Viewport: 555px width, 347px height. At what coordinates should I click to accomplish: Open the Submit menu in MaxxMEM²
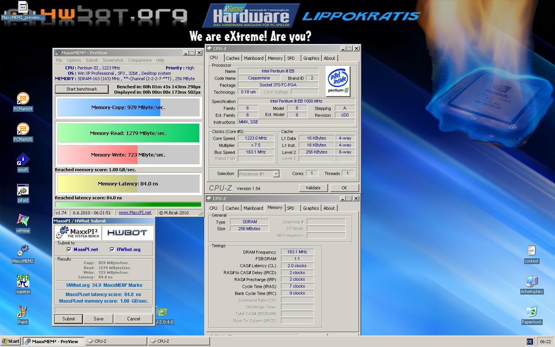(x=92, y=60)
